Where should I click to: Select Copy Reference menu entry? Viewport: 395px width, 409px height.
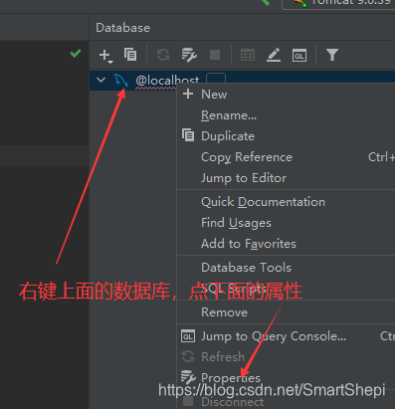286,157
